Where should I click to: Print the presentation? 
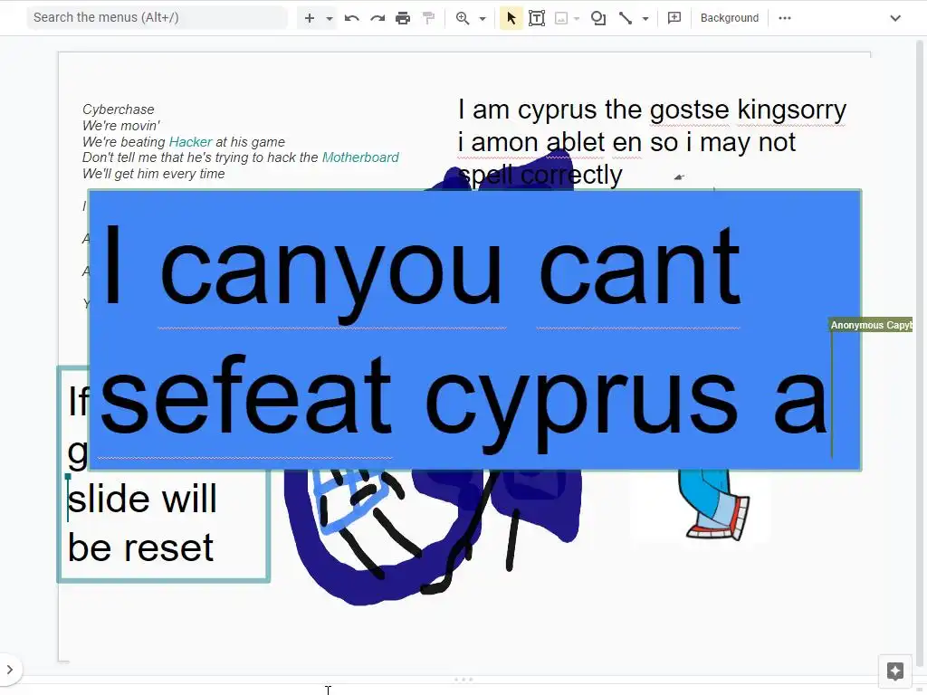(x=403, y=18)
